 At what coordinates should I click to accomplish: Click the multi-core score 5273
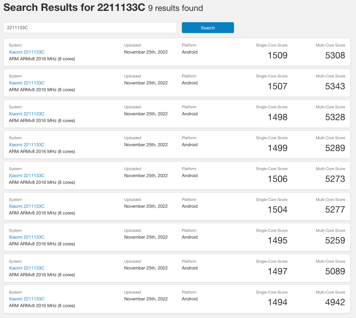point(335,179)
